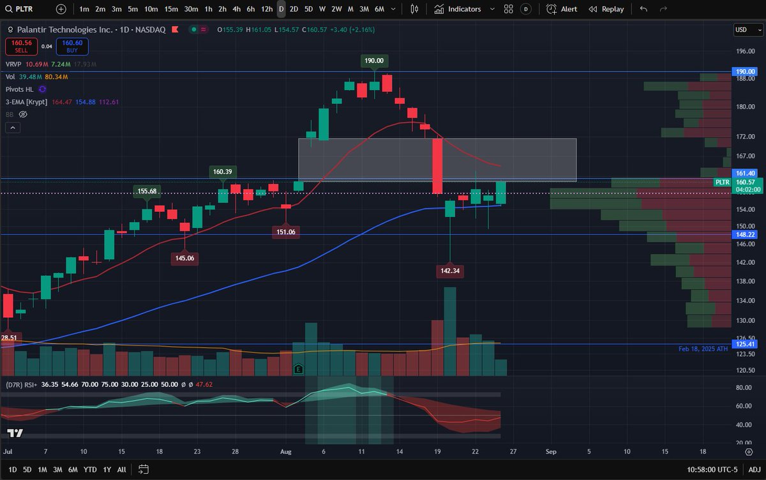Screen dimensions: 766x480
Task: Select the Vol indicator legend
Action: tap(10, 77)
